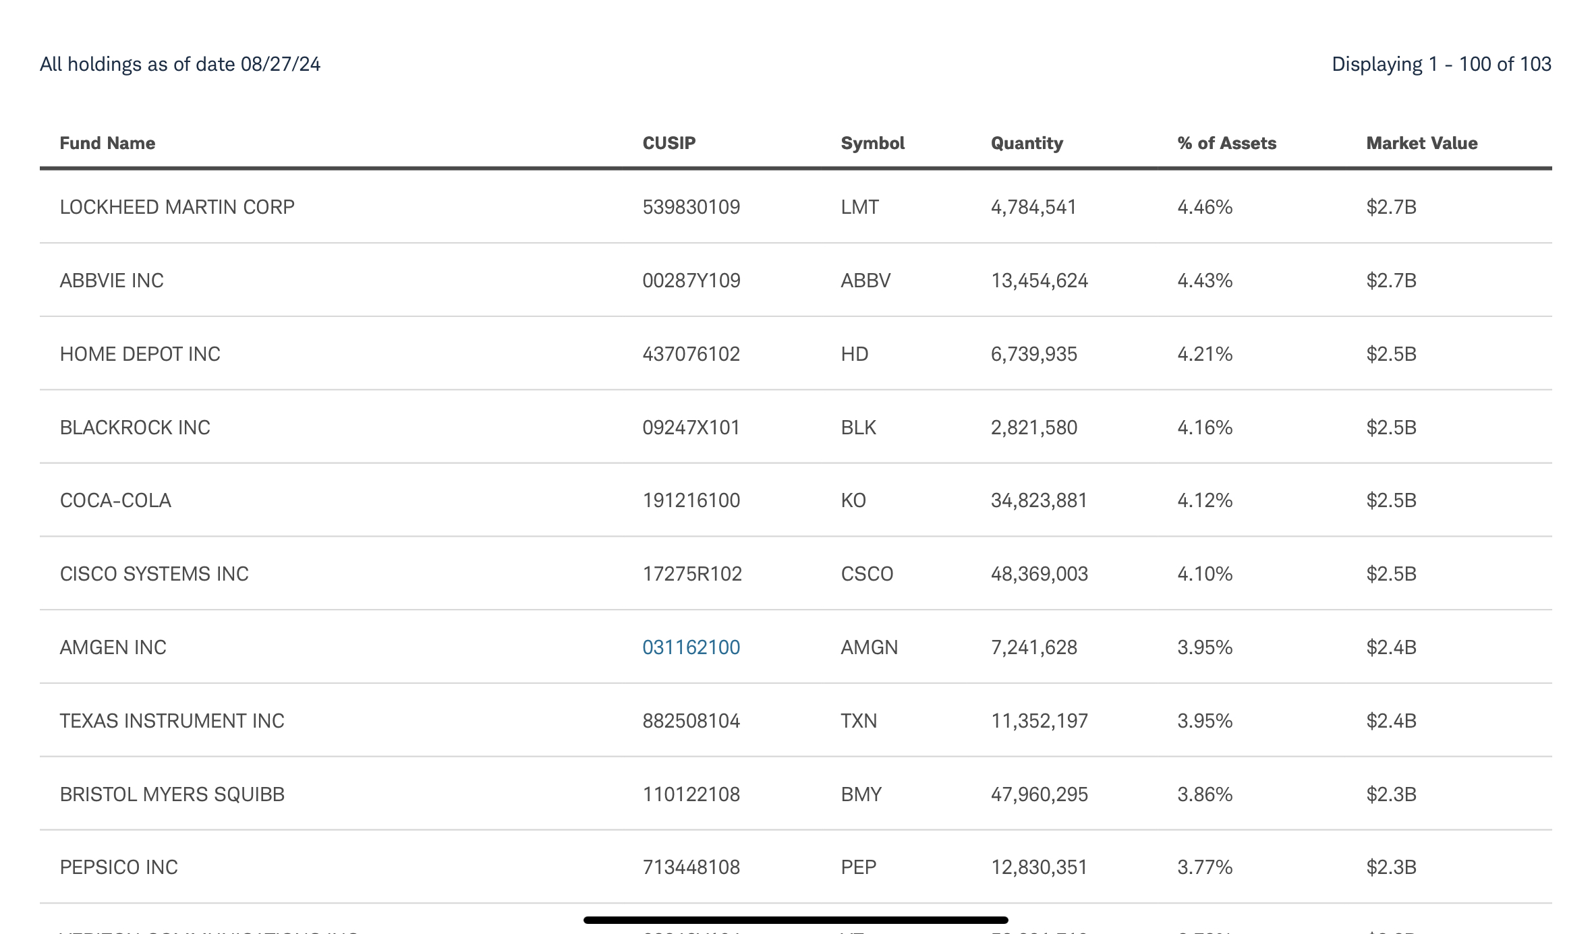Open the Amgen CUSIP link 031162100
Image resolution: width=1592 pixels, height=934 pixels.
tap(691, 647)
